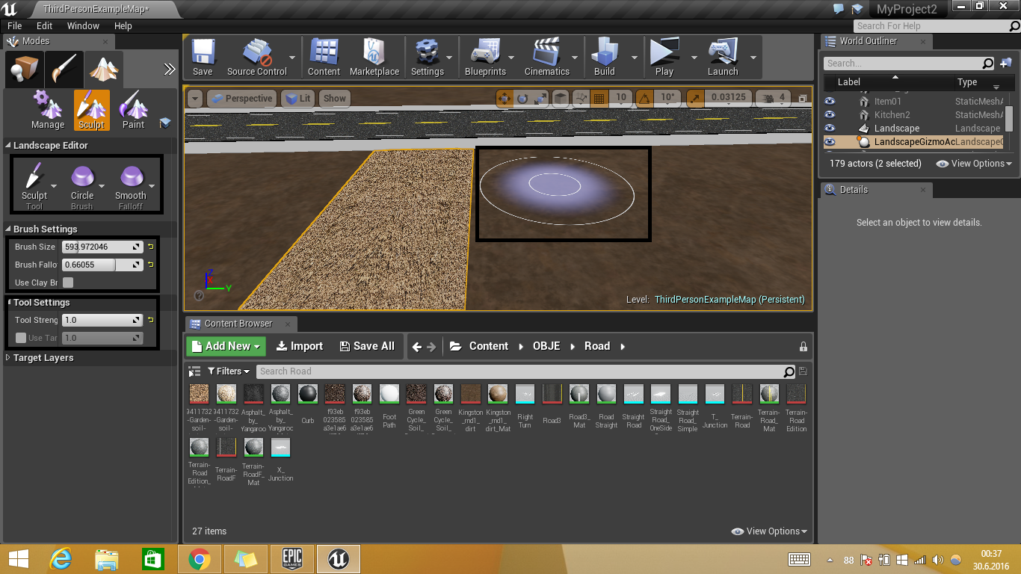The image size is (1021, 574).
Task: Open Google Chrome from the taskbar
Action: pos(199,558)
